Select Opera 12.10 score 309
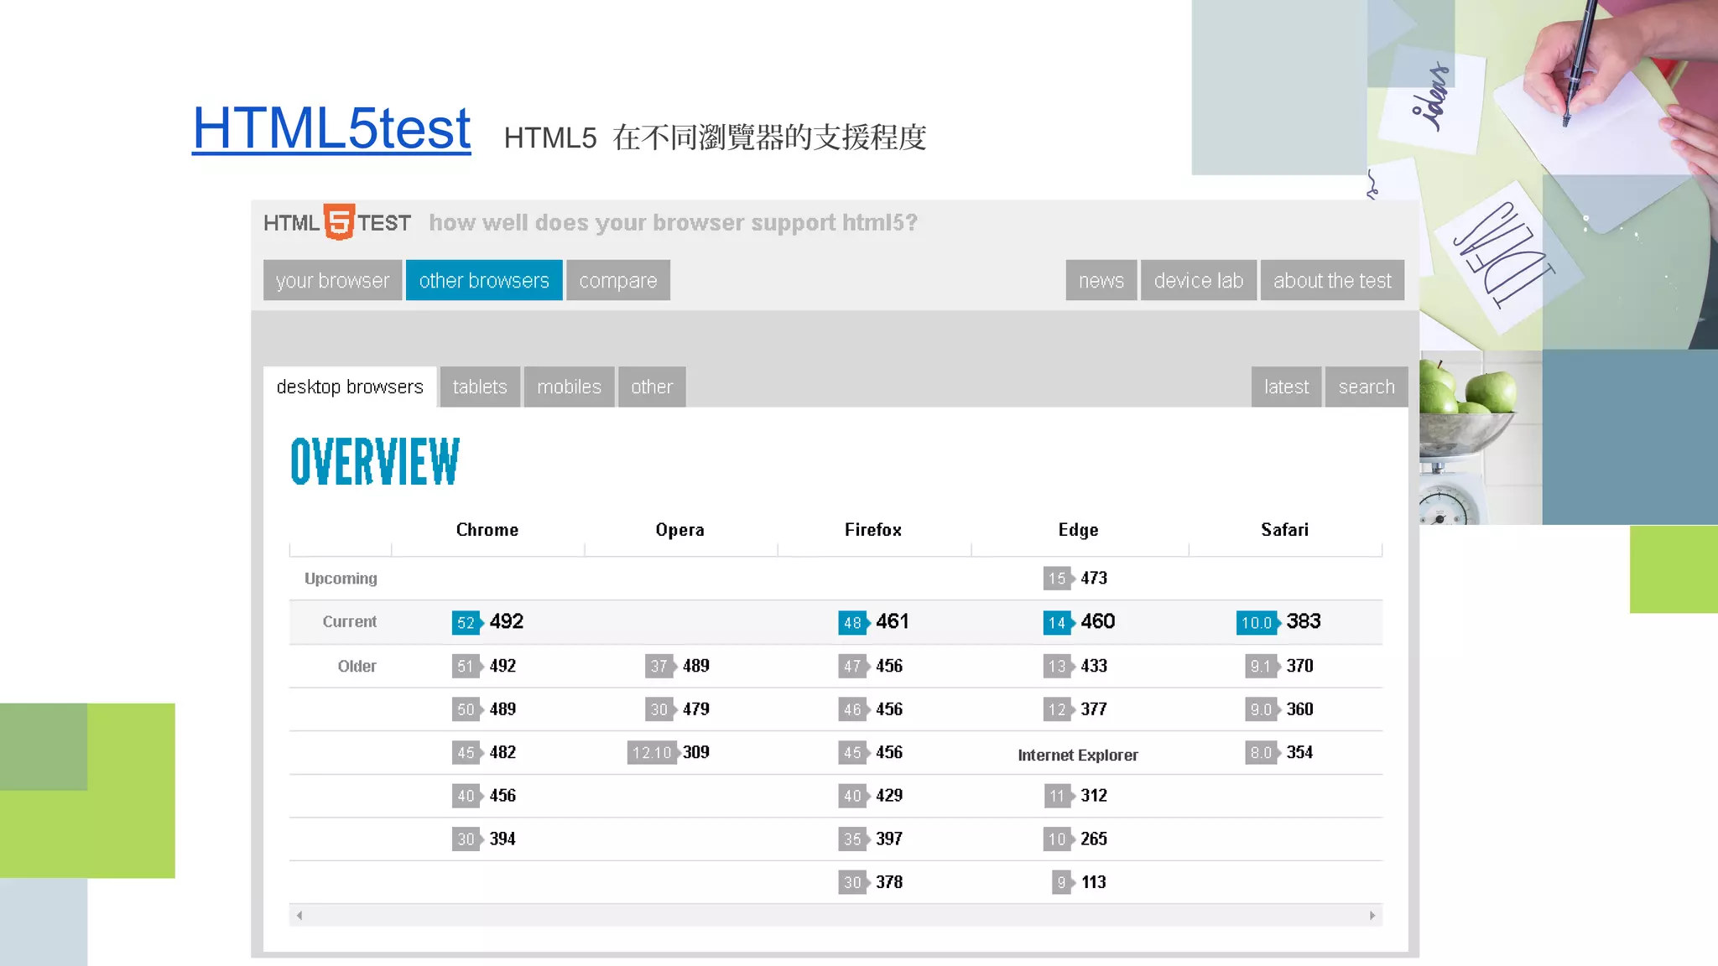Viewport: 1718px width, 966px height. [669, 752]
